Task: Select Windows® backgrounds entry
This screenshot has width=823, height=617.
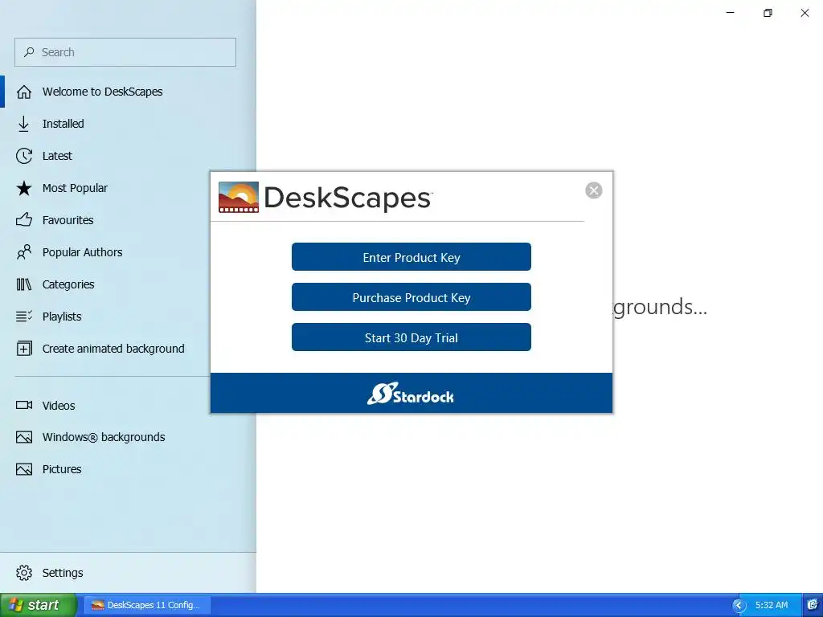Action: click(x=128, y=437)
